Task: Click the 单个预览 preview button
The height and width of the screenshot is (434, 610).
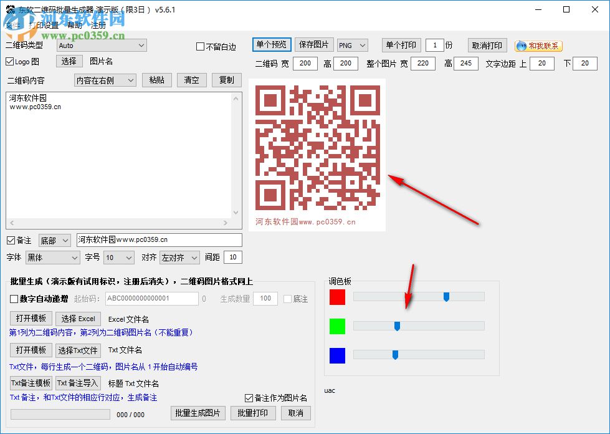Action: click(x=271, y=44)
